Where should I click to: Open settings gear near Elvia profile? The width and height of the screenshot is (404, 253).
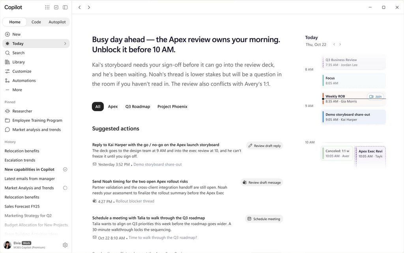click(65, 245)
